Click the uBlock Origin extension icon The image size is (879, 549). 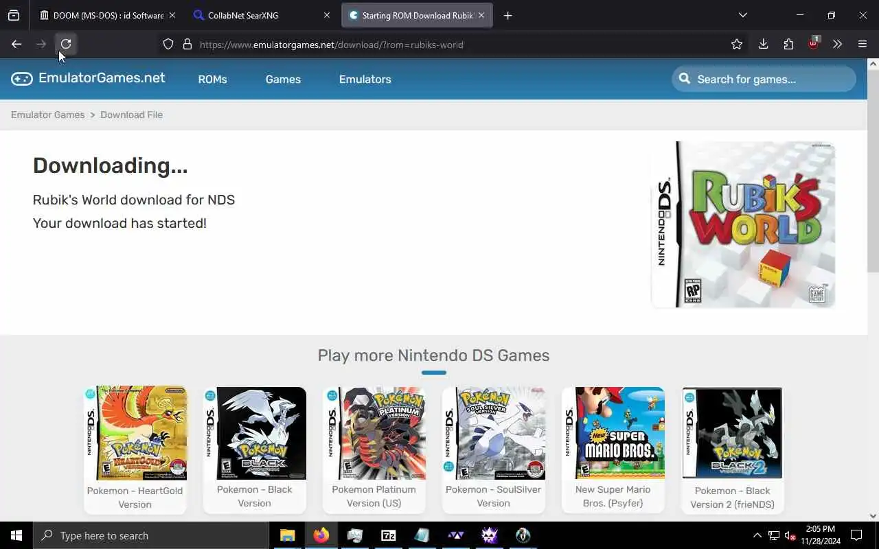tap(813, 43)
